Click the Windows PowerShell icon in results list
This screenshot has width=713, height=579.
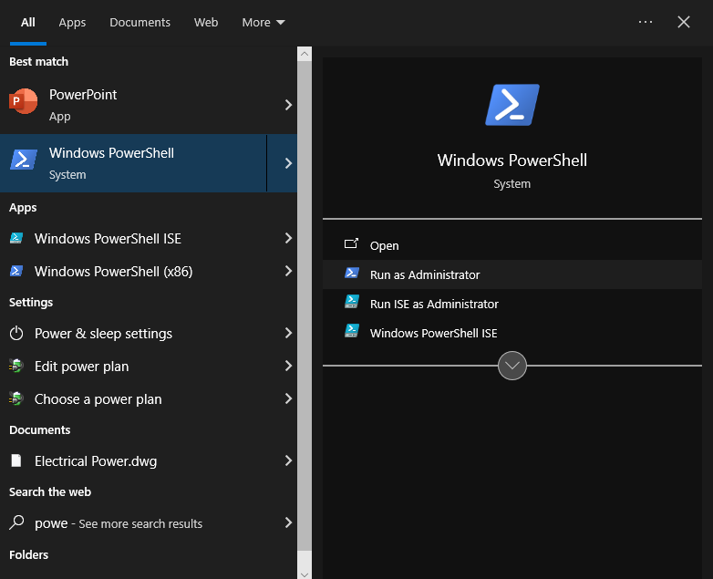click(x=23, y=160)
